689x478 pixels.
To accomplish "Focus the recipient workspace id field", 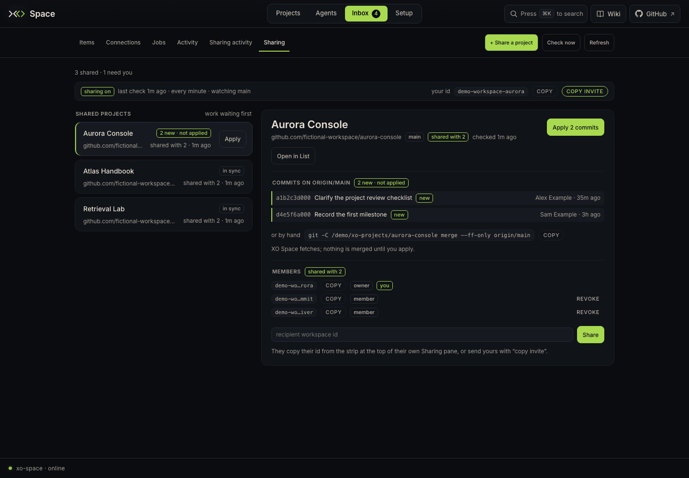I will coord(422,335).
